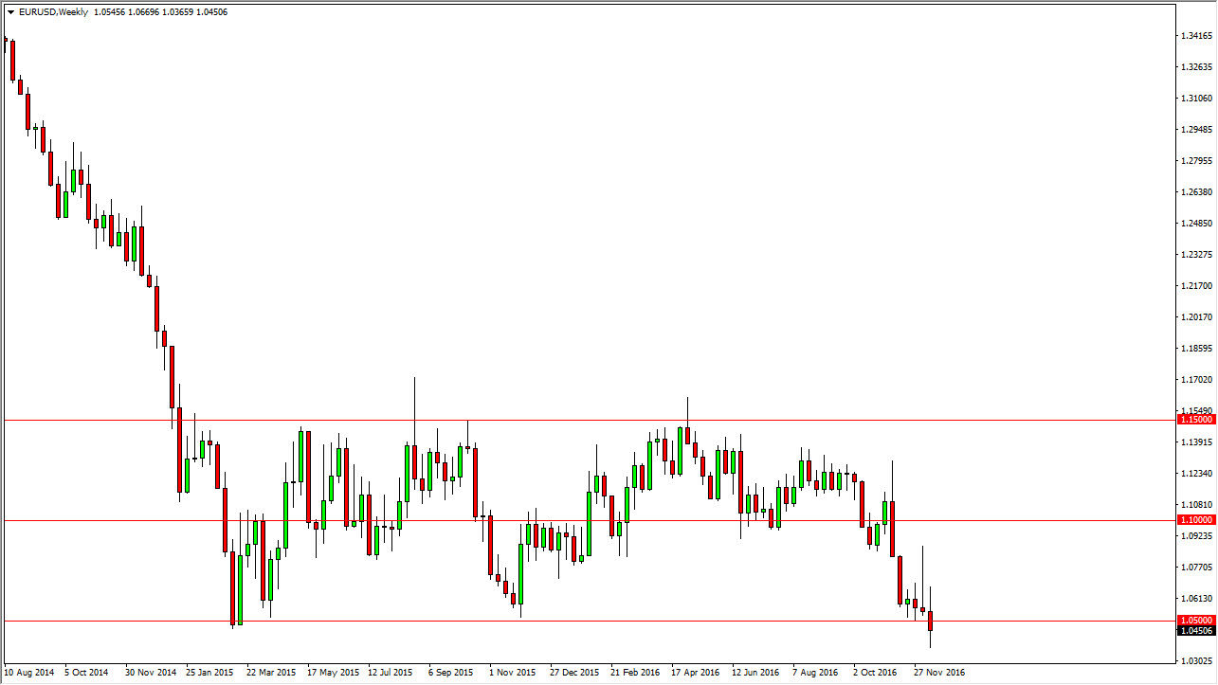
Task: Click the 1.18595 price axis value
Action: (x=1196, y=349)
